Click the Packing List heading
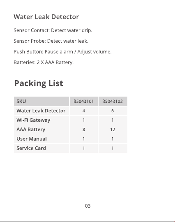The height and width of the screenshot is (222, 175). point(39,83)
